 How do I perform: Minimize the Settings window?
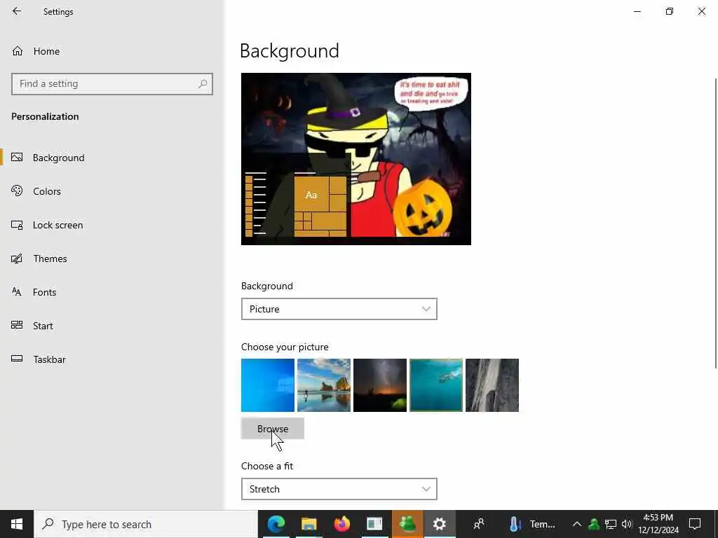click(x=637, y=11)
